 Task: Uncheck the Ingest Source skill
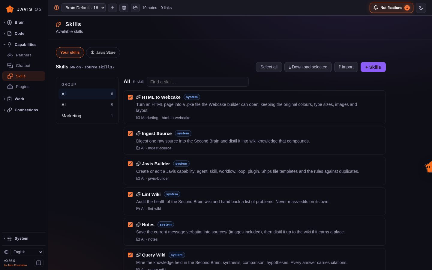(x=130, y=133)
